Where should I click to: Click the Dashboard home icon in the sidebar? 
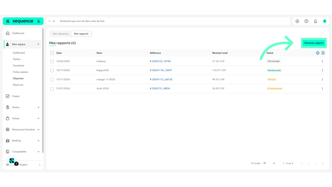[8, 33]
